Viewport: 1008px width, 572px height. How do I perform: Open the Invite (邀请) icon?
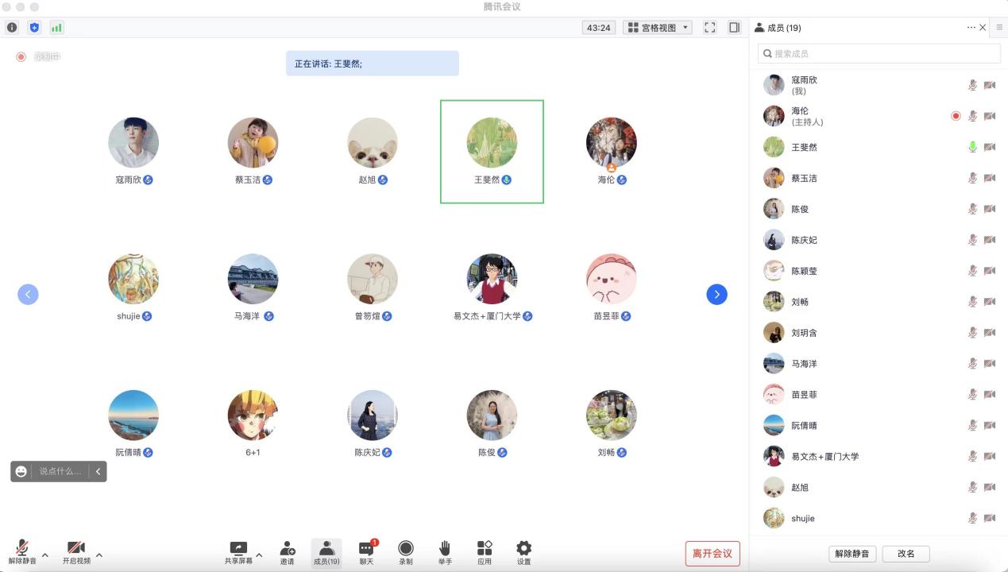tap(287, 549)
